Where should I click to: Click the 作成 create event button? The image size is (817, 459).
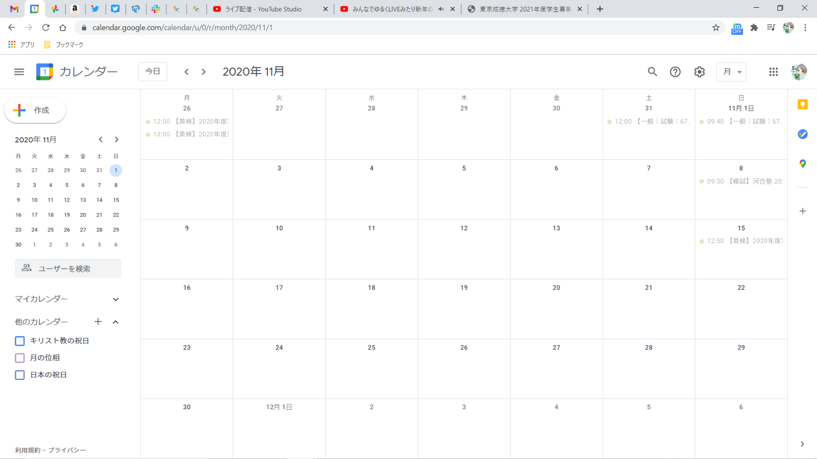click(35, 110)
